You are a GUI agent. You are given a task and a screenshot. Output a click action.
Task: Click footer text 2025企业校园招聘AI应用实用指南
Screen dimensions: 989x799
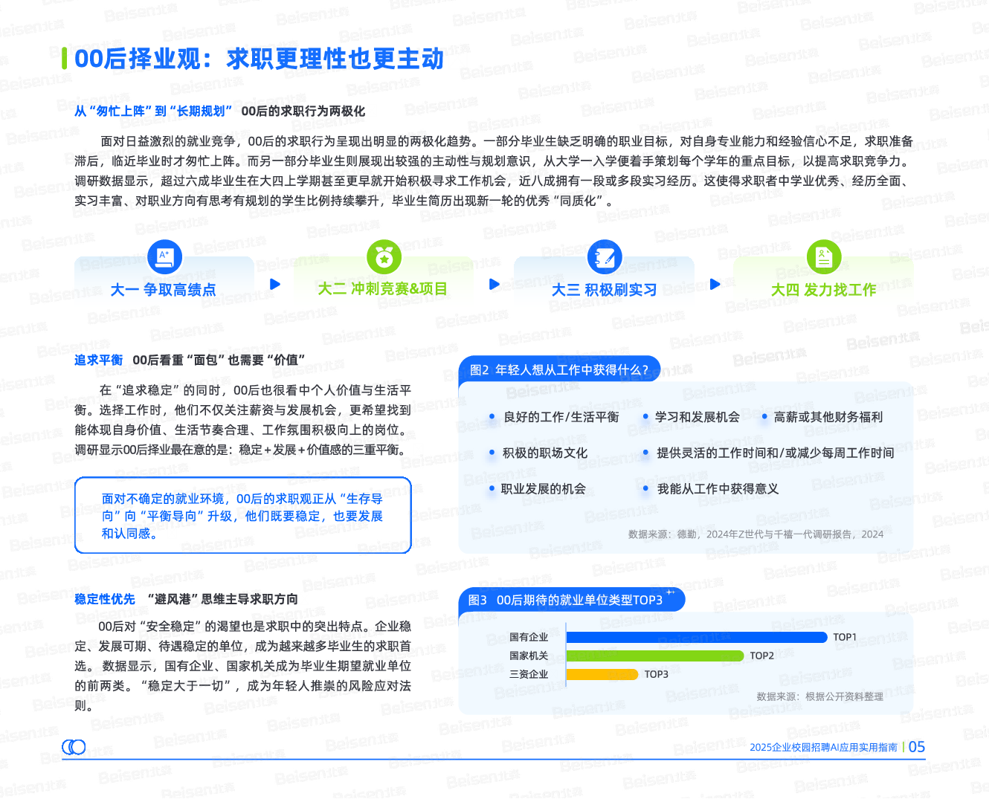pyautogui.click(x=823, y=747)
